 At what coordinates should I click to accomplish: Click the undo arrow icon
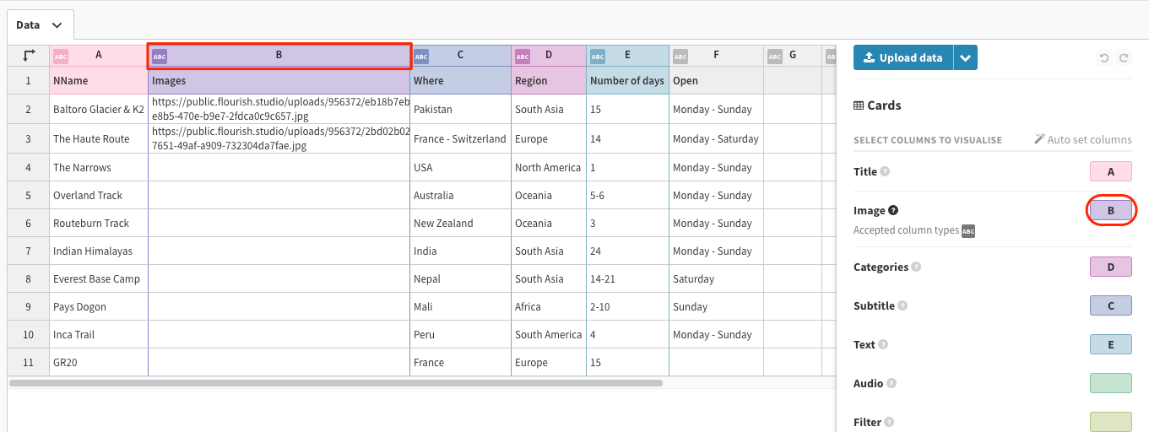click(1103, 58)
